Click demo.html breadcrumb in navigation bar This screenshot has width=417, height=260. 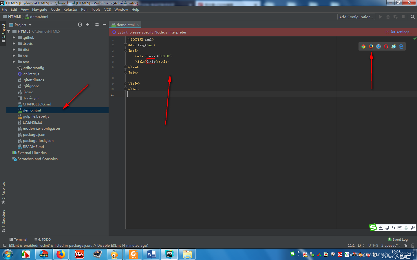click(36, 17)
